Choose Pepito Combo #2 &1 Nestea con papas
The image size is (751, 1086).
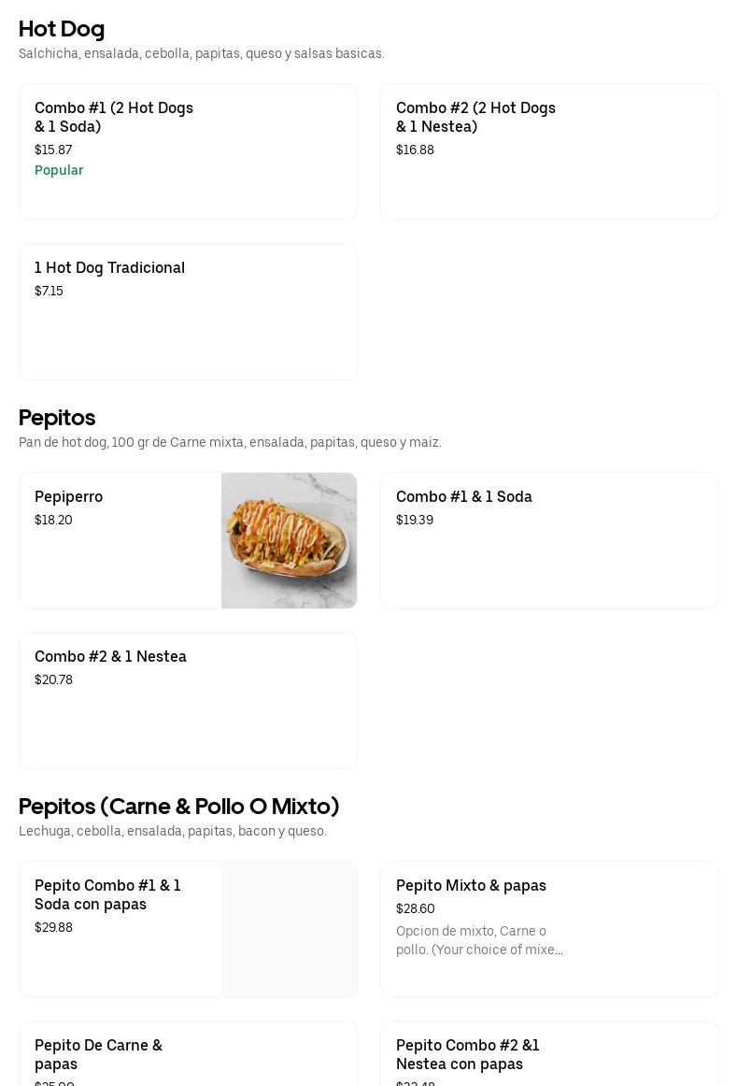click(467, 1054)
